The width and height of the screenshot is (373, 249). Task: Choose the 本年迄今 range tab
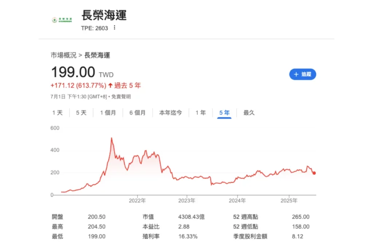[170, 113]
